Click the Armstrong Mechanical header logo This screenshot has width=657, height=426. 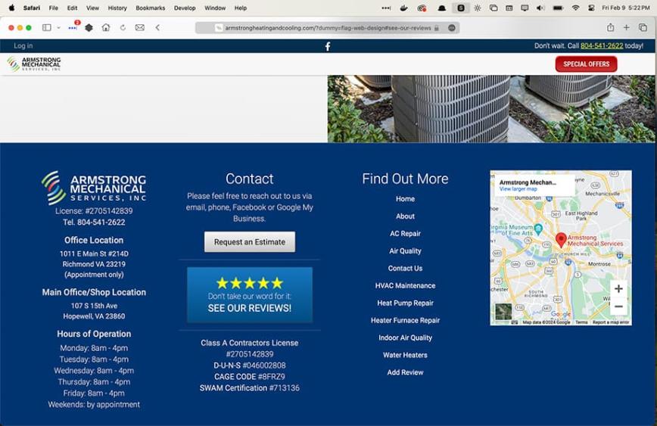pos(34,64)
